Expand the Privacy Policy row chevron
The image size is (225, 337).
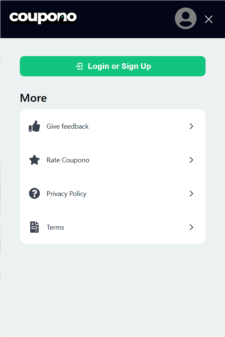[191, 193]
